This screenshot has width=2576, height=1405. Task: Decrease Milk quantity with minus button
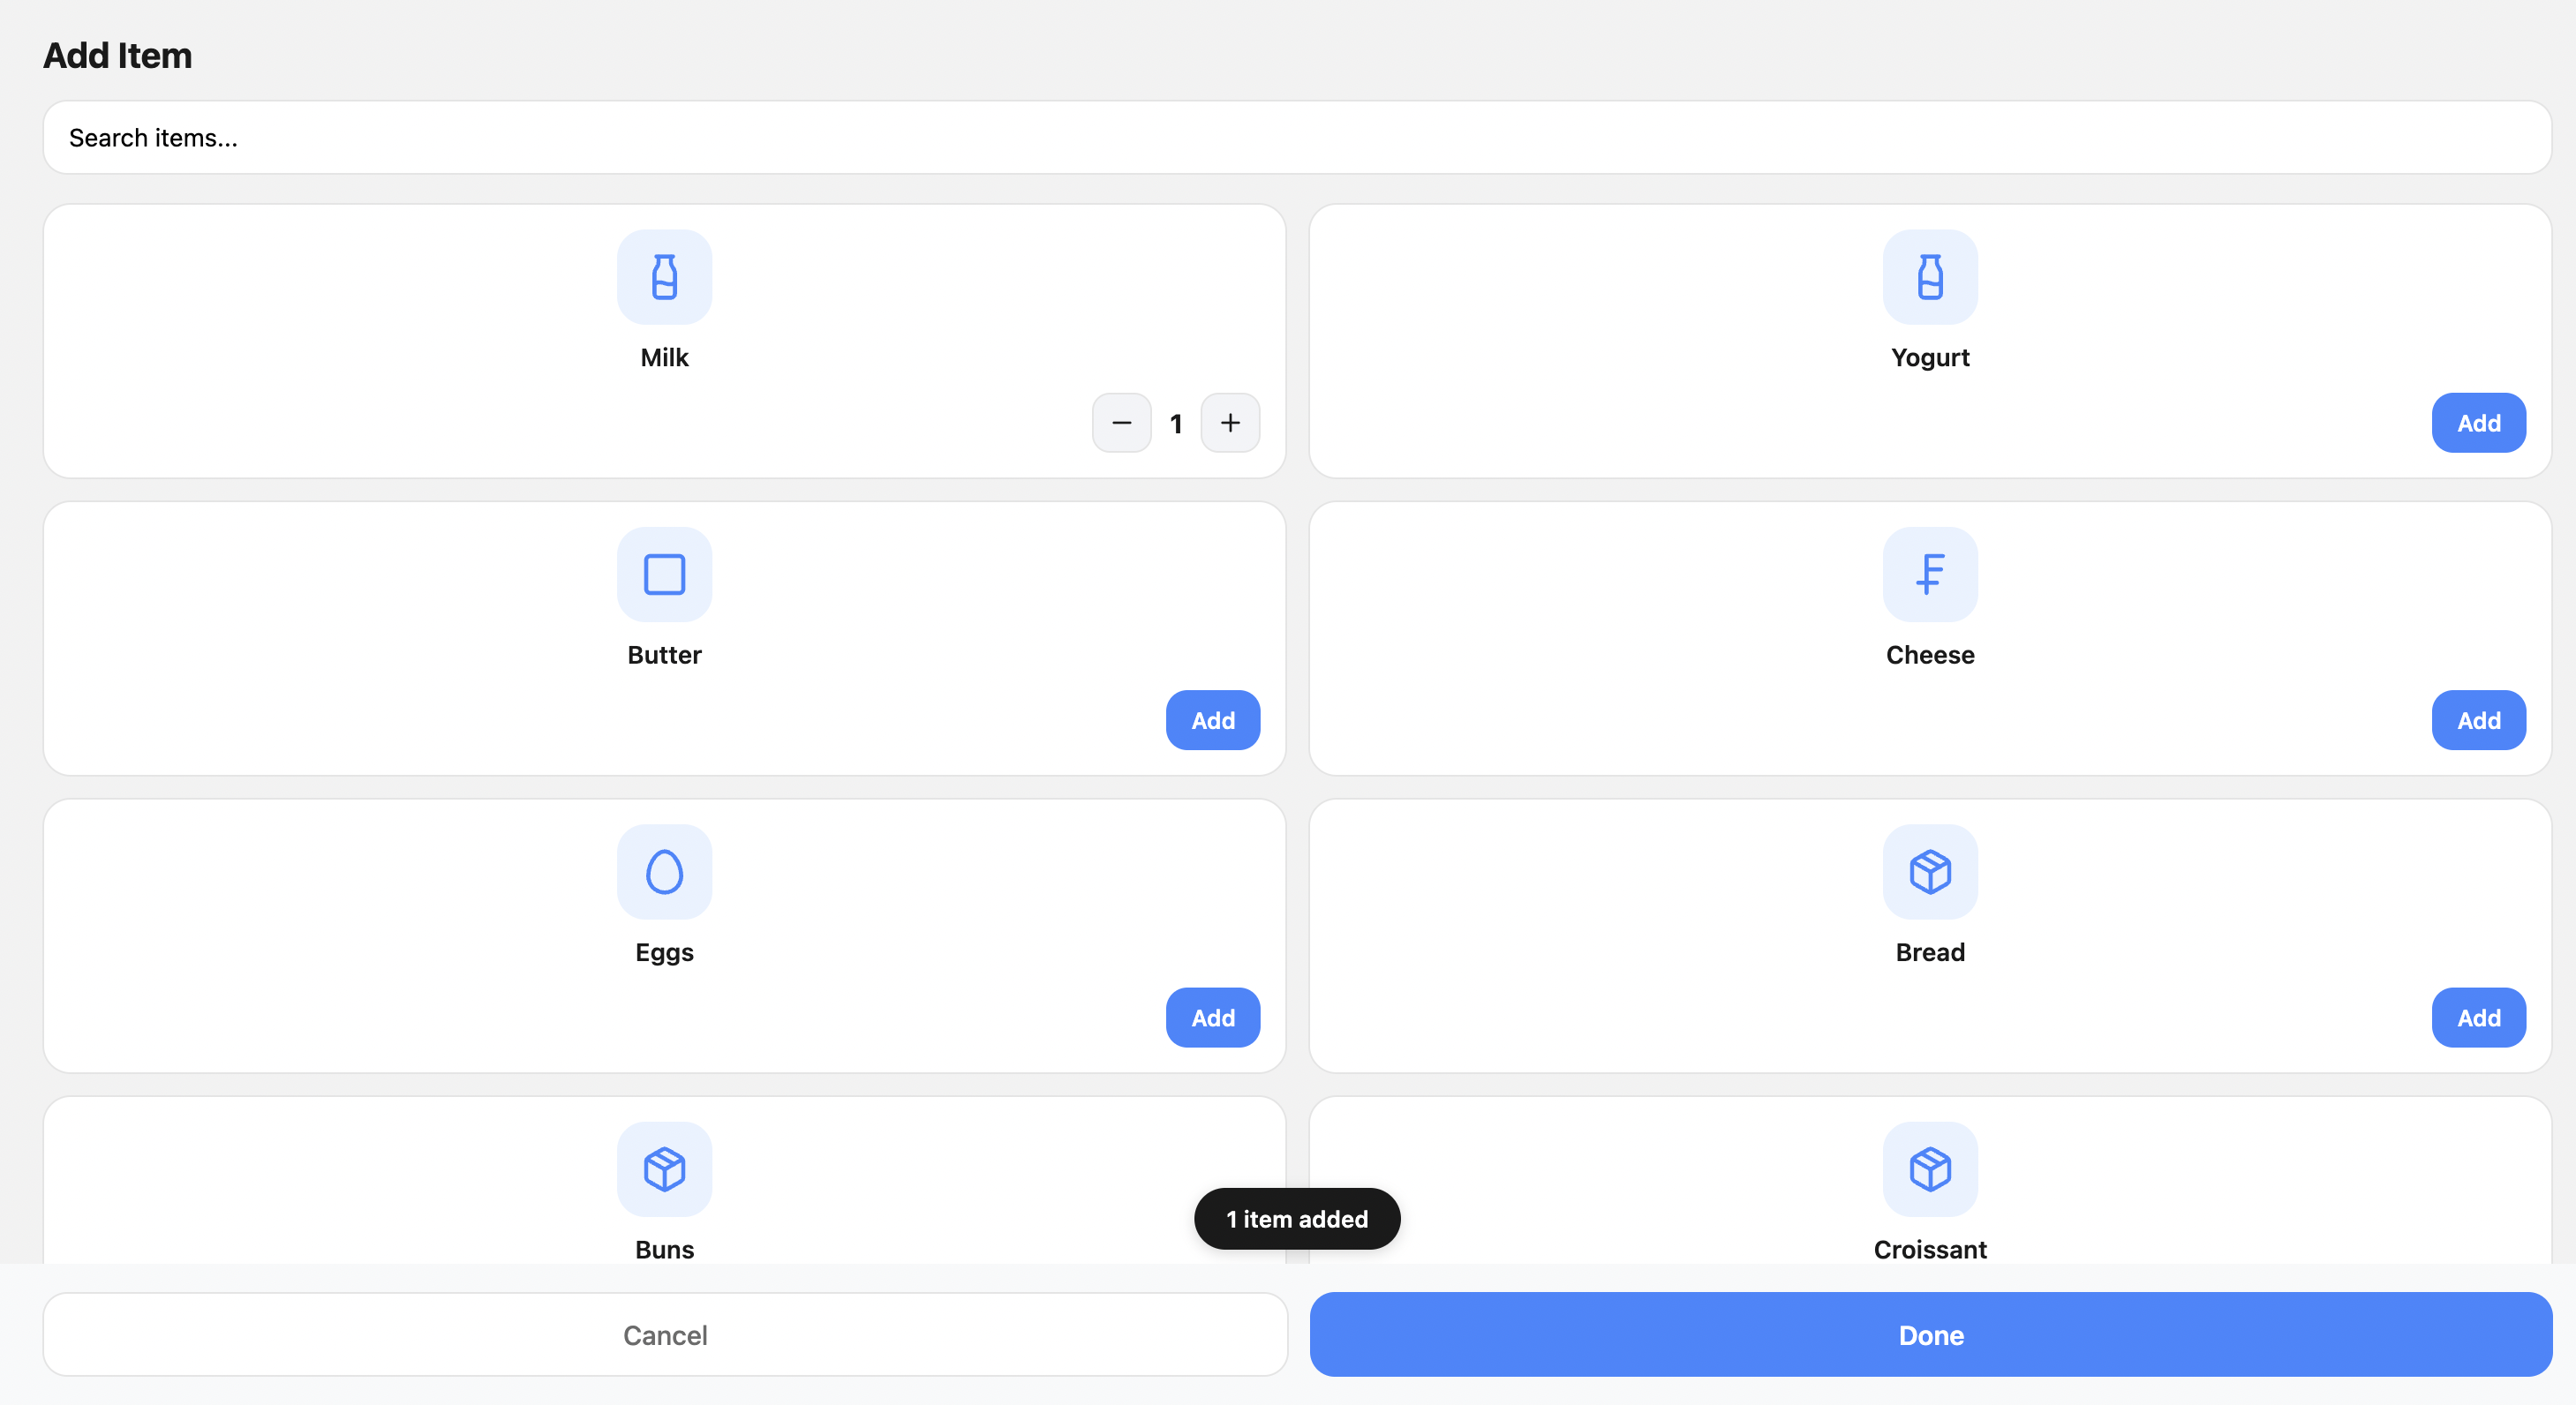(1121, 423)
